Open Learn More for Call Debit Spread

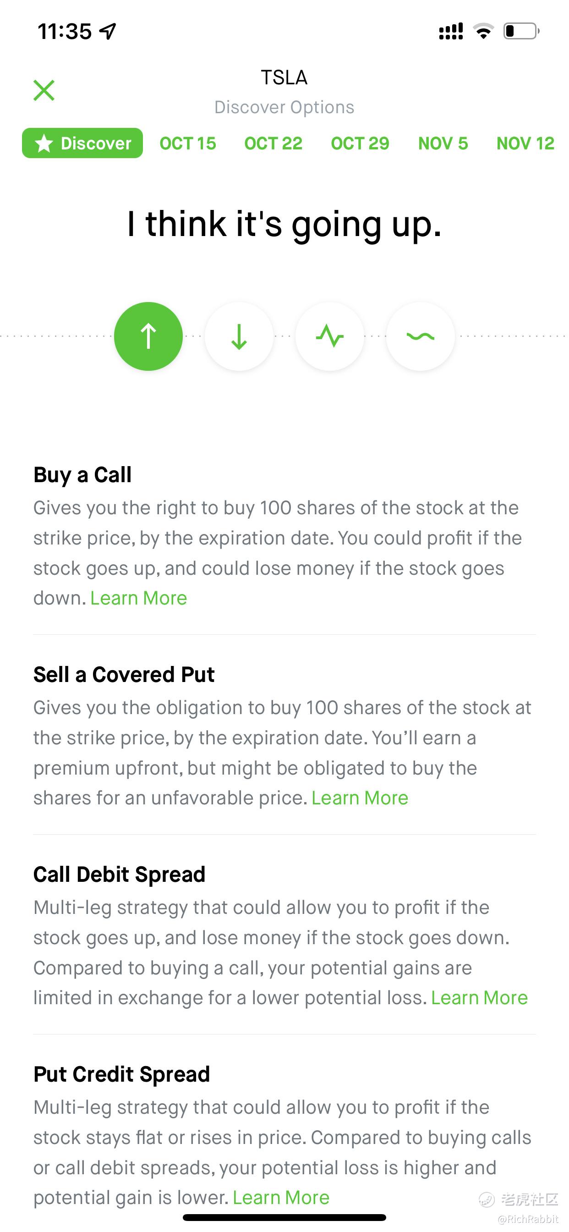[x=480, y=998]
